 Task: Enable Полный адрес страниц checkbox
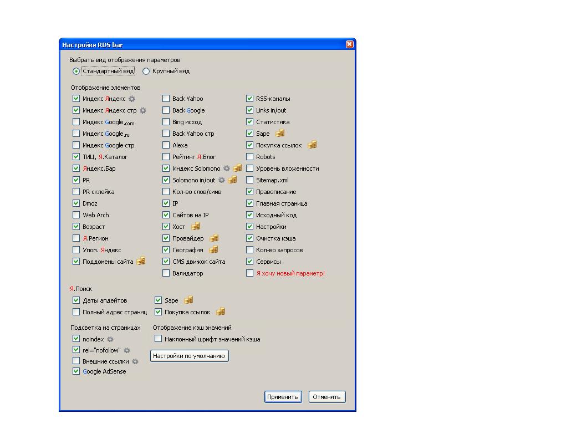(x=76, y=312)
